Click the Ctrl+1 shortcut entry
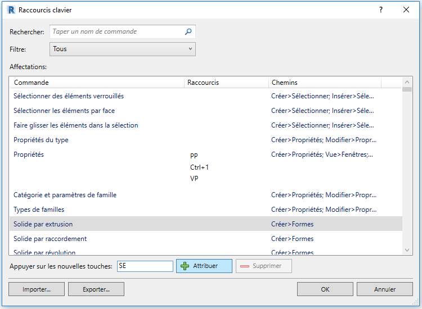The image size is (422, 309). (199, 167)
